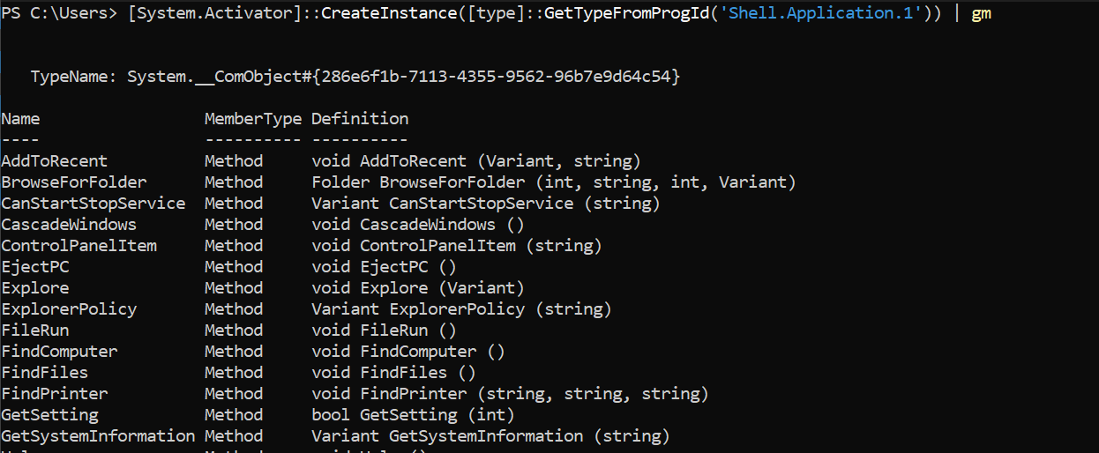
Task: Click ExplorerPolicy in the Name column
Action: coord(69,309)
